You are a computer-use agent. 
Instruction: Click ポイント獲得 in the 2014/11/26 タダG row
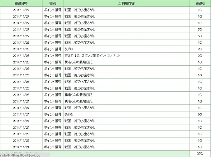pyautogui.click(x=53, y=49)
